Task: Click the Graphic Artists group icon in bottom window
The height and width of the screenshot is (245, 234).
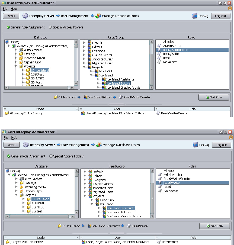Action: 90,184
